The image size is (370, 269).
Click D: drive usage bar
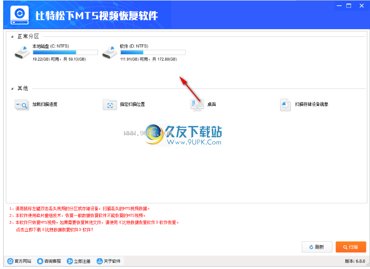point(153,52)
